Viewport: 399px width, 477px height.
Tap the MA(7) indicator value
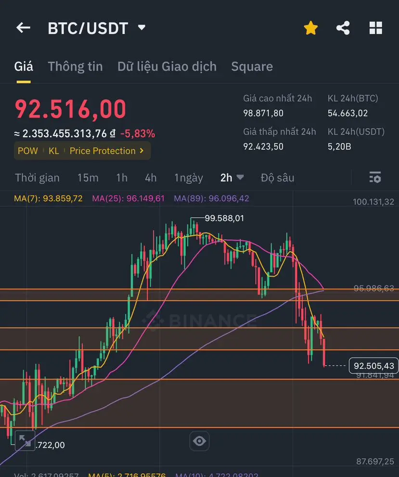coord(48,198)
